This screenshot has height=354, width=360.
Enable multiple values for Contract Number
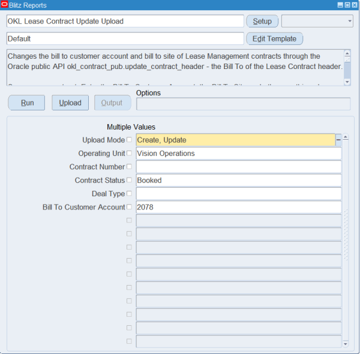(x=129, y=166)
